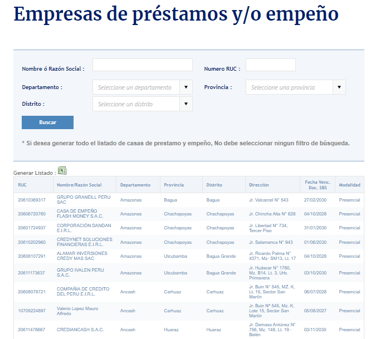This screenshot has height=339, width=375.
Task: Click the Excel export icon beside Generar Listado
Action: [62, 170]
